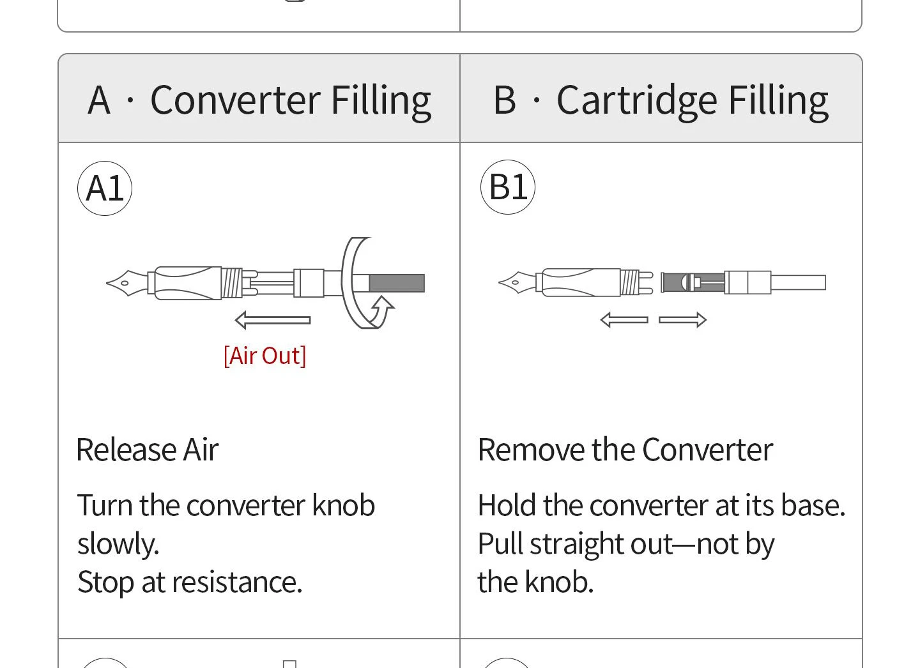Click the 'Turn the converter knob slowly' text

coord(226,524)
